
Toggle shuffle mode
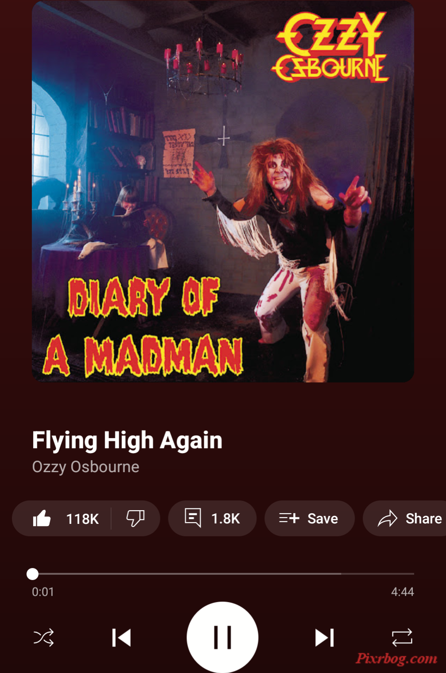[44, 638]
